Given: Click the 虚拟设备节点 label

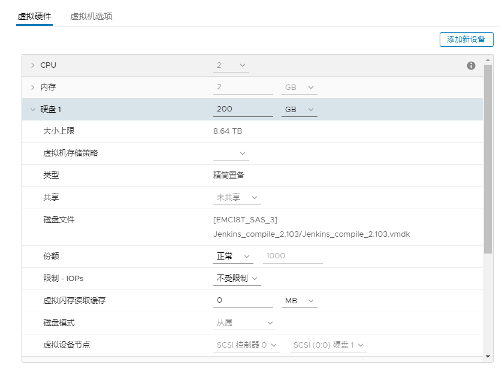Looking at the screenshot, I should click(66, 345).
